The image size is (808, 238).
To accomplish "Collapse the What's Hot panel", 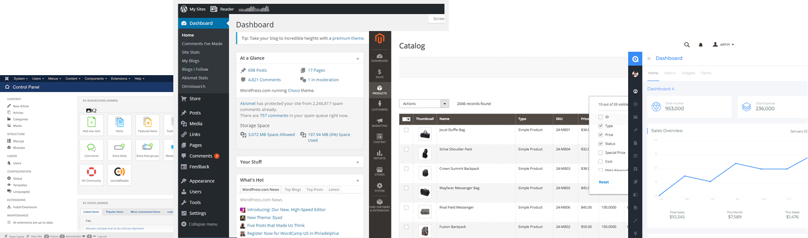I will 358,180.
